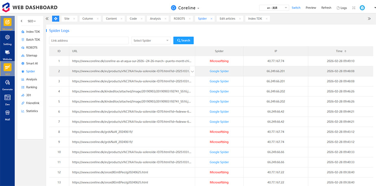This screenshot has height=186, width=376.
Task: Open the Mall store icon
Action: tap(7, 114)
